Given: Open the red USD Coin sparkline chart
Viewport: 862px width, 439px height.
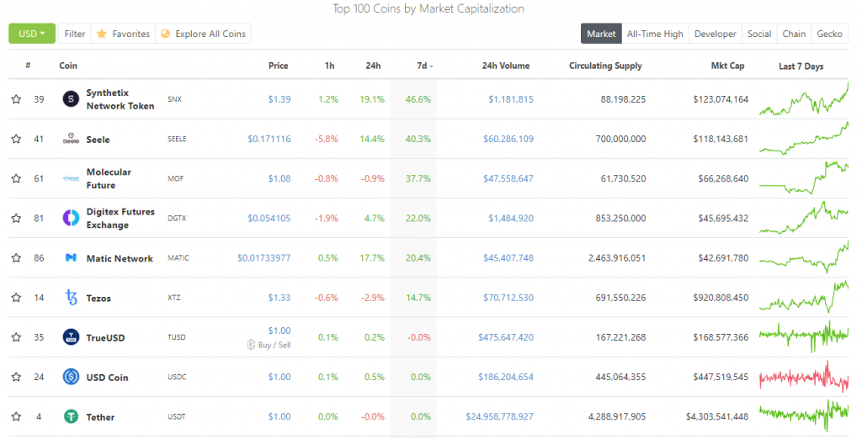Looking at the screenshot, I should (804, 377).
